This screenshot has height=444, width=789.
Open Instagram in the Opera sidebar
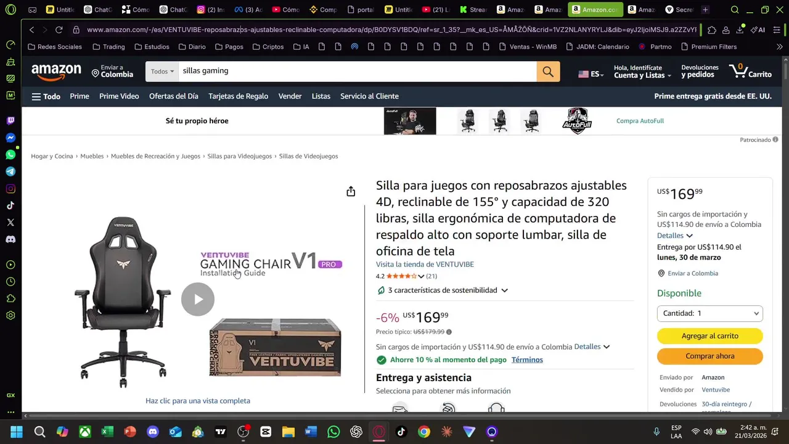tap(10, 189)
